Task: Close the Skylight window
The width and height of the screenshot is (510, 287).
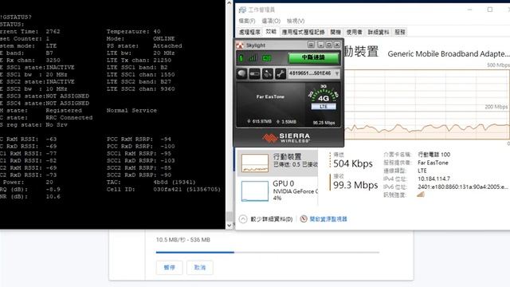Action: [337, 45]
